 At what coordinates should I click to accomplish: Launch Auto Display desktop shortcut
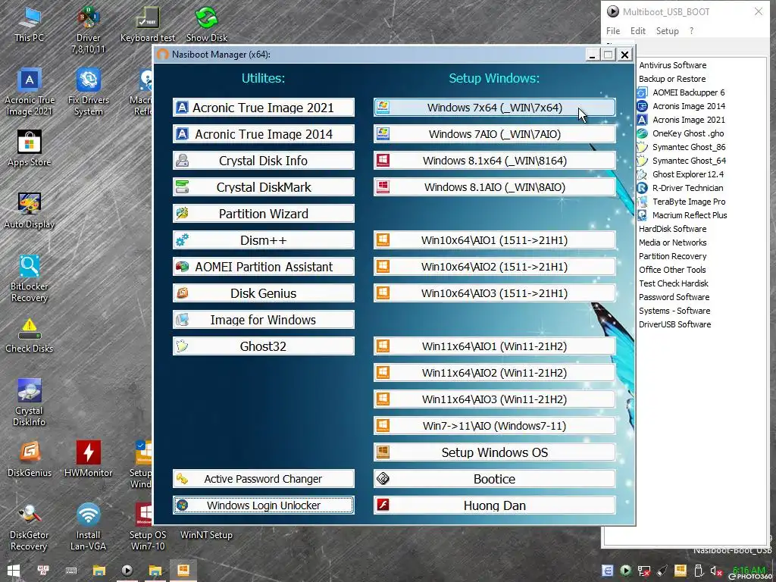pos(30,211)
